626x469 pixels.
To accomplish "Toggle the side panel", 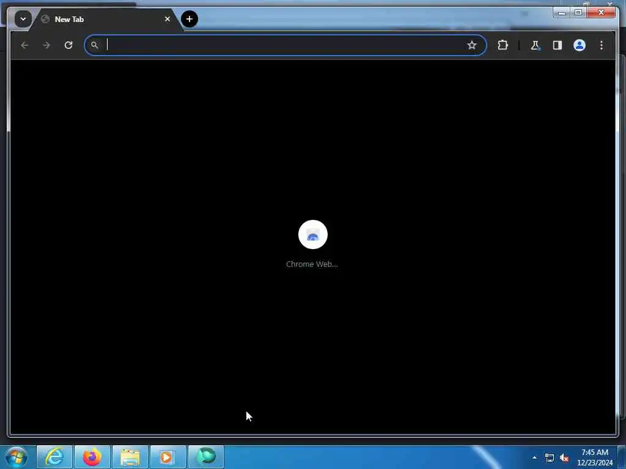I will [x=558, y=45].
